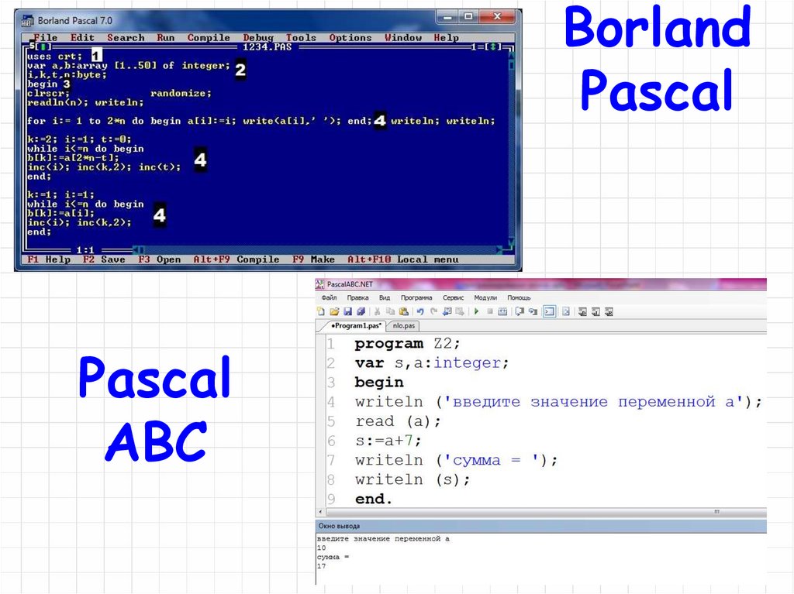Click Alt+F10 Local menu in status bar
The image size is (794, 594).
402,259
